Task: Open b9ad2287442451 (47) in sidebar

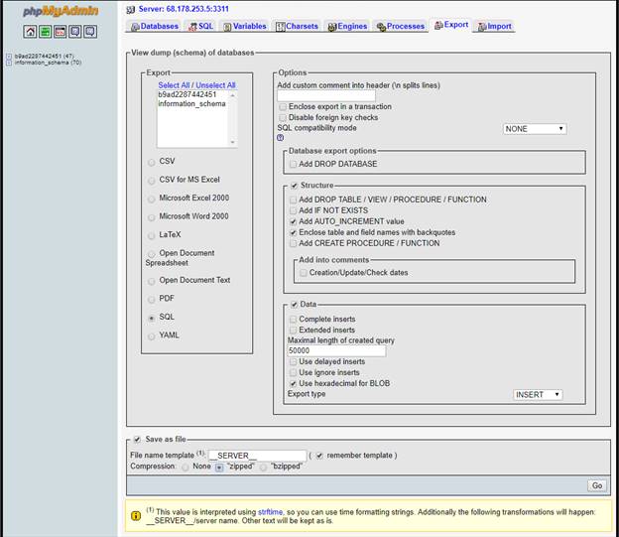Action: click(x=45, y=57)
